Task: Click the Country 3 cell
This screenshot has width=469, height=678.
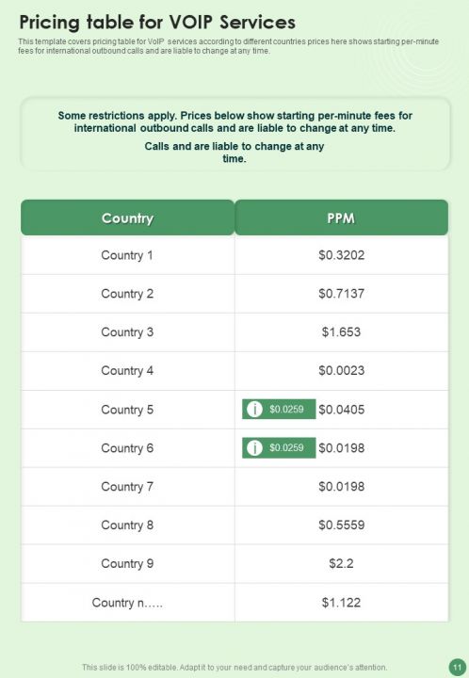Action: point(127,332)
